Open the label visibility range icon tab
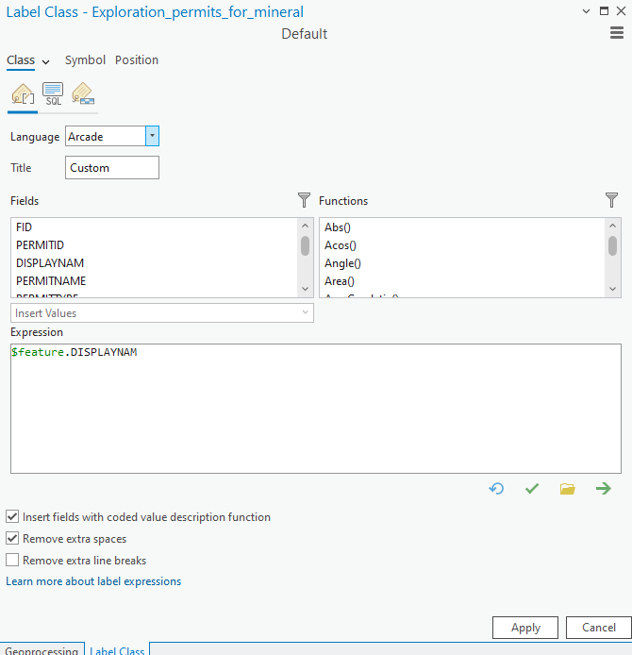Image resolution: width=632 pixels, height=655 pixels. (x=83, y=94)
